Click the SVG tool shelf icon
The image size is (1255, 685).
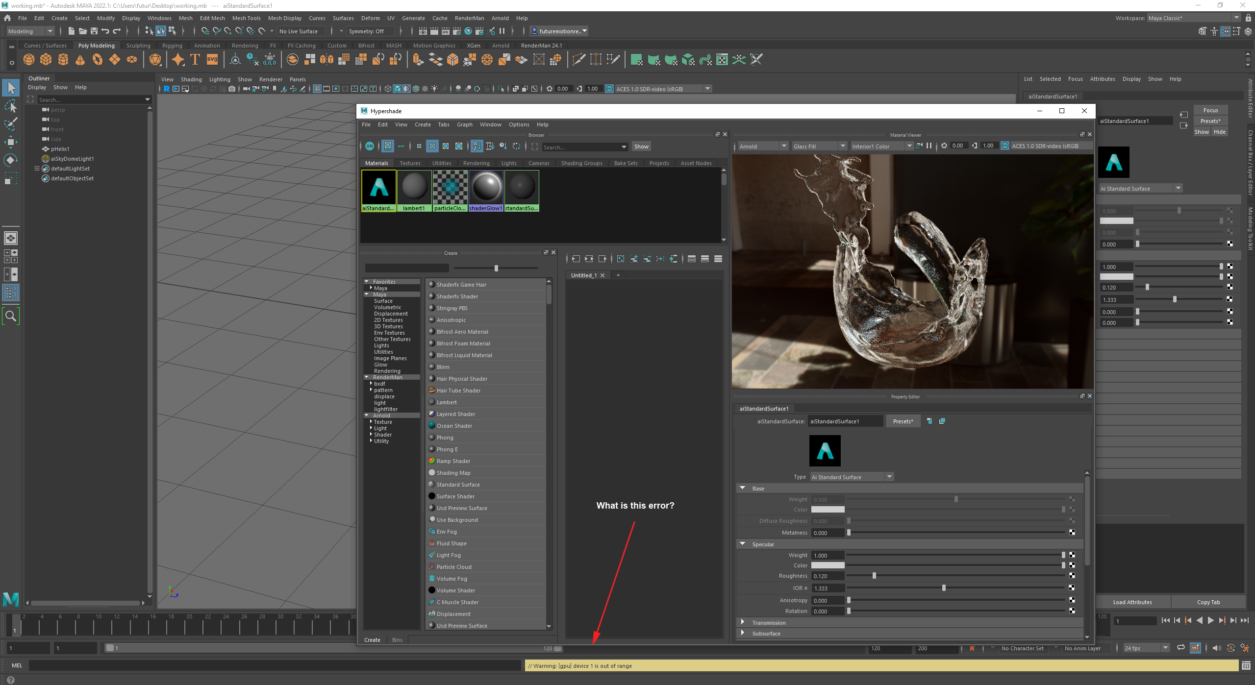tap(212, 60)
